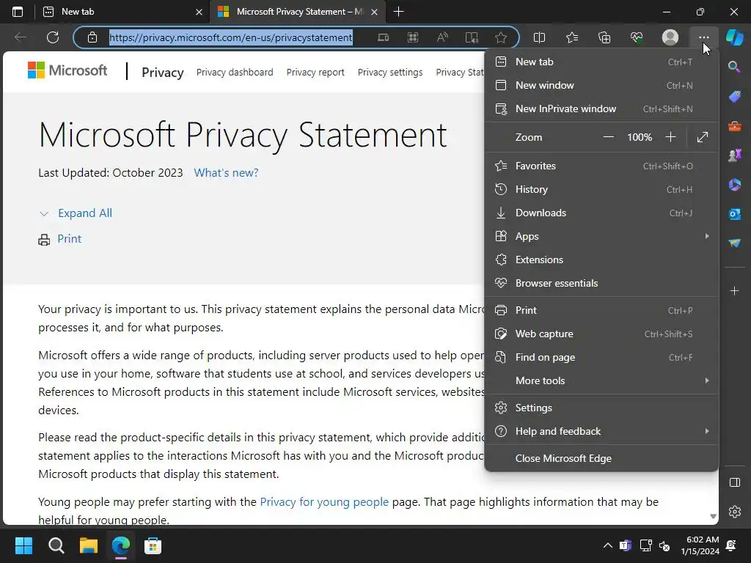Open New InPrivate window
Image resolution: width=751 pixels, height=563 pixels.
pos(601,108)
